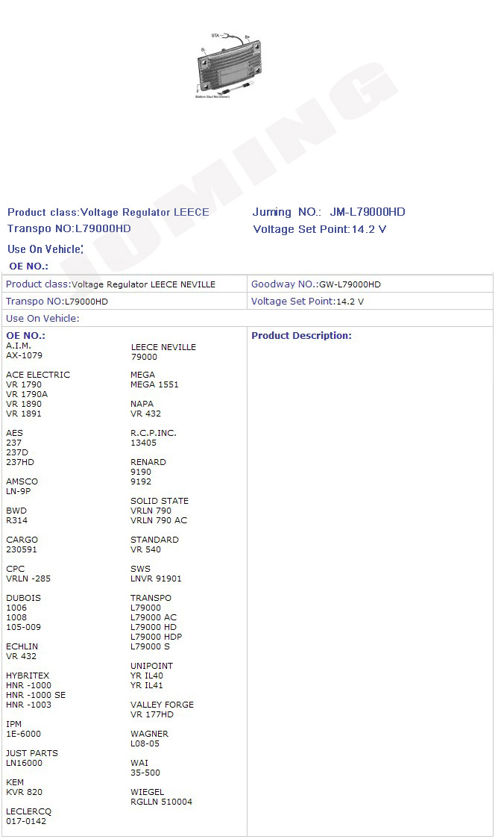498x839 pixels.
Task: Select KEM part number 'KVR 820'
Action: tap(24, 792)
